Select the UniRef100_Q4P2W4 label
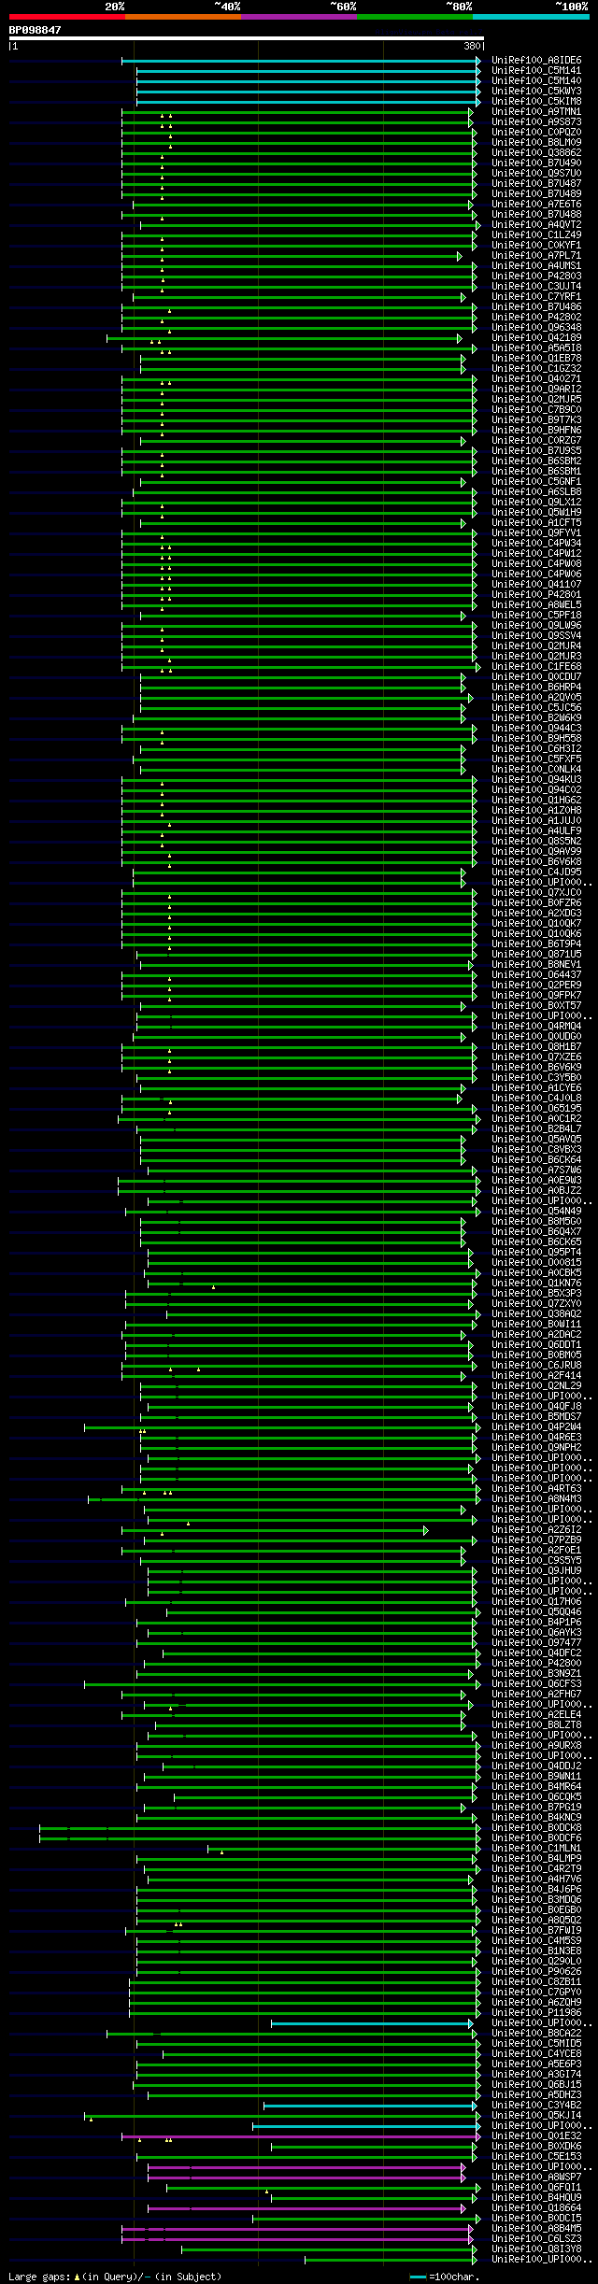 [x=536, y=1427]
